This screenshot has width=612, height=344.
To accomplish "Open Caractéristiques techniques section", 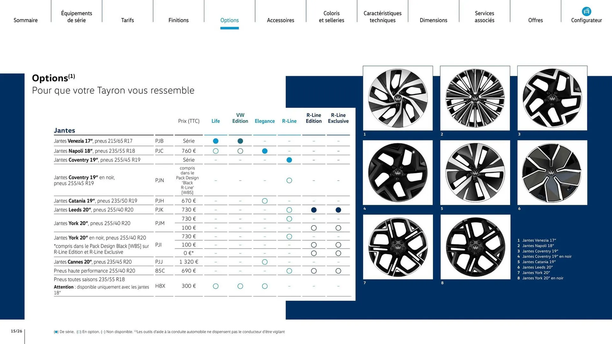I will pyautogui.click(x=382, y=17).
